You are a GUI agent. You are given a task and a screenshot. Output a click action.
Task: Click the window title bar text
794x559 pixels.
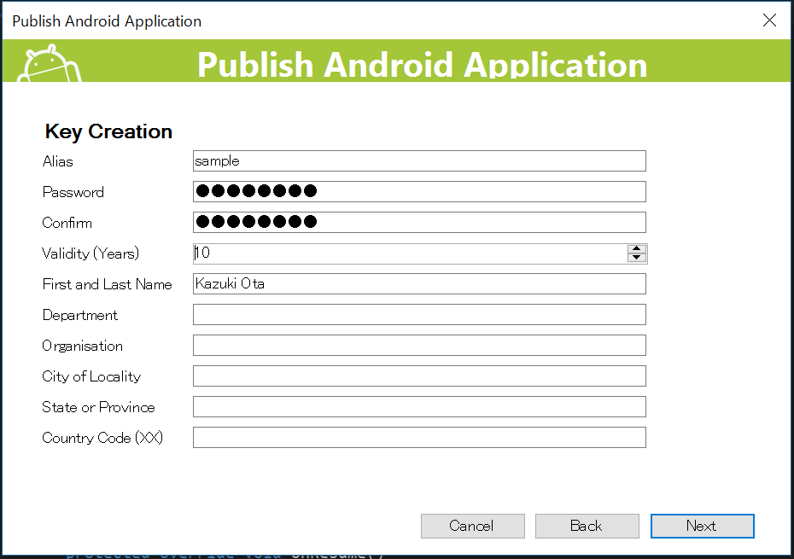(107, 21)
